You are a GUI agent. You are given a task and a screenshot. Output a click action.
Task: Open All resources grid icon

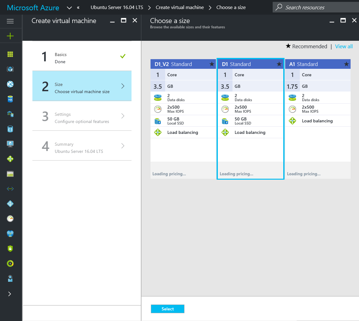coord(10,54)
